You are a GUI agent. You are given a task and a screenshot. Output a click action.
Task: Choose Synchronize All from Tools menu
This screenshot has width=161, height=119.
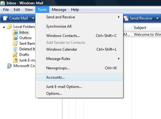tap(79, 26)
